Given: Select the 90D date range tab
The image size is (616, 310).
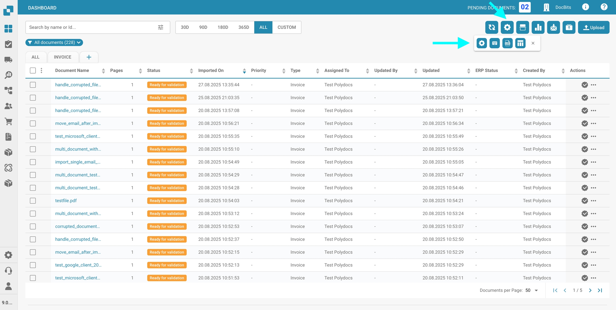Looking at the screenshot, I should (203, 27).
